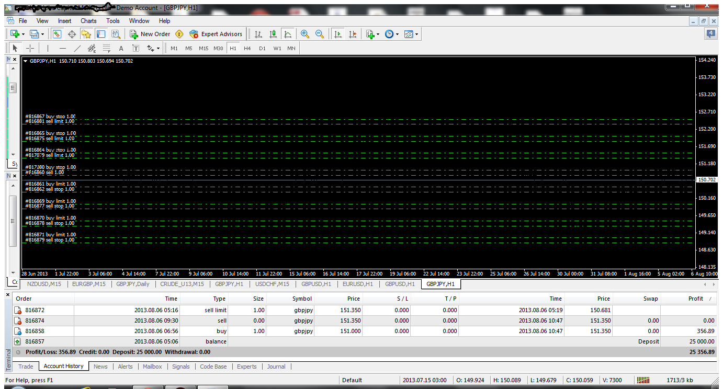Open the Profiles icon
723x389 pixels.
(34, 34)
